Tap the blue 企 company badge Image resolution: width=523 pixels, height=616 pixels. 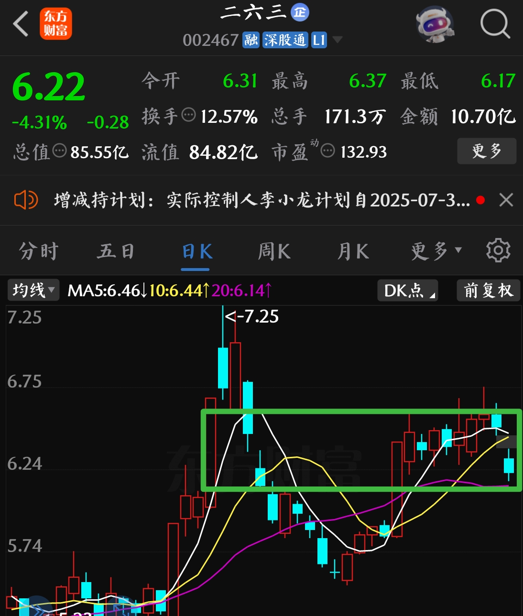point(300,12)
